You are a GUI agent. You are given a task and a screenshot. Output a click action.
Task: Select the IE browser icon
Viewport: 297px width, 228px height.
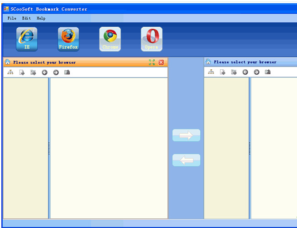[27, 39]
